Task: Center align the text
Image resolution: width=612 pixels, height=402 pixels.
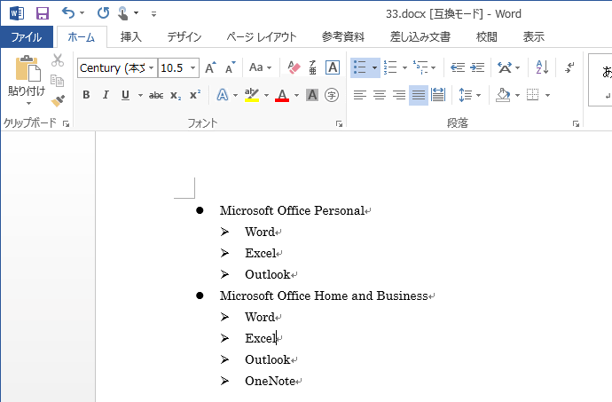Action: pos(380,95)
